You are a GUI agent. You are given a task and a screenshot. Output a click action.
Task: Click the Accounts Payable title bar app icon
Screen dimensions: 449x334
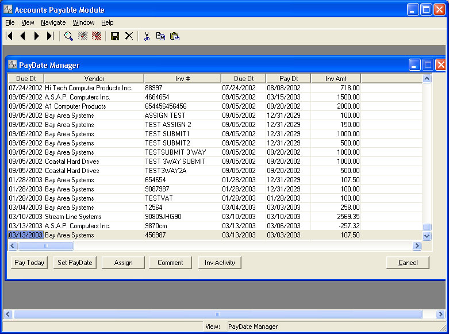(7, 9)
